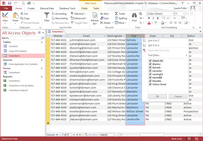This screenshot has height=141, width=203.
Task: Open the View button in ribbon
Action: point(5,18)
